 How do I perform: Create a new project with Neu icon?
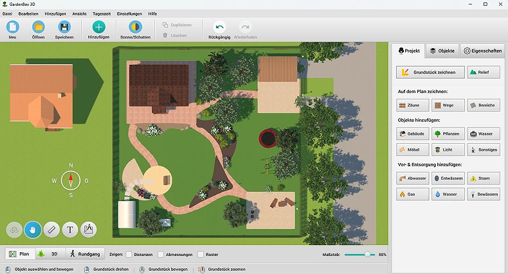point(13,27)
